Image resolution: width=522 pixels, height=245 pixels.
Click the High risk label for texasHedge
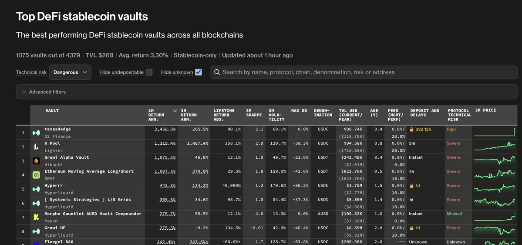pos(451,129)
